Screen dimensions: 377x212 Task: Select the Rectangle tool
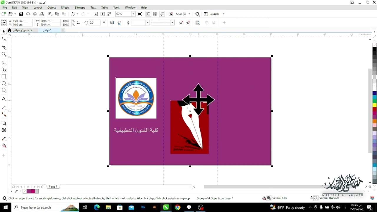(x=4, y=77)
